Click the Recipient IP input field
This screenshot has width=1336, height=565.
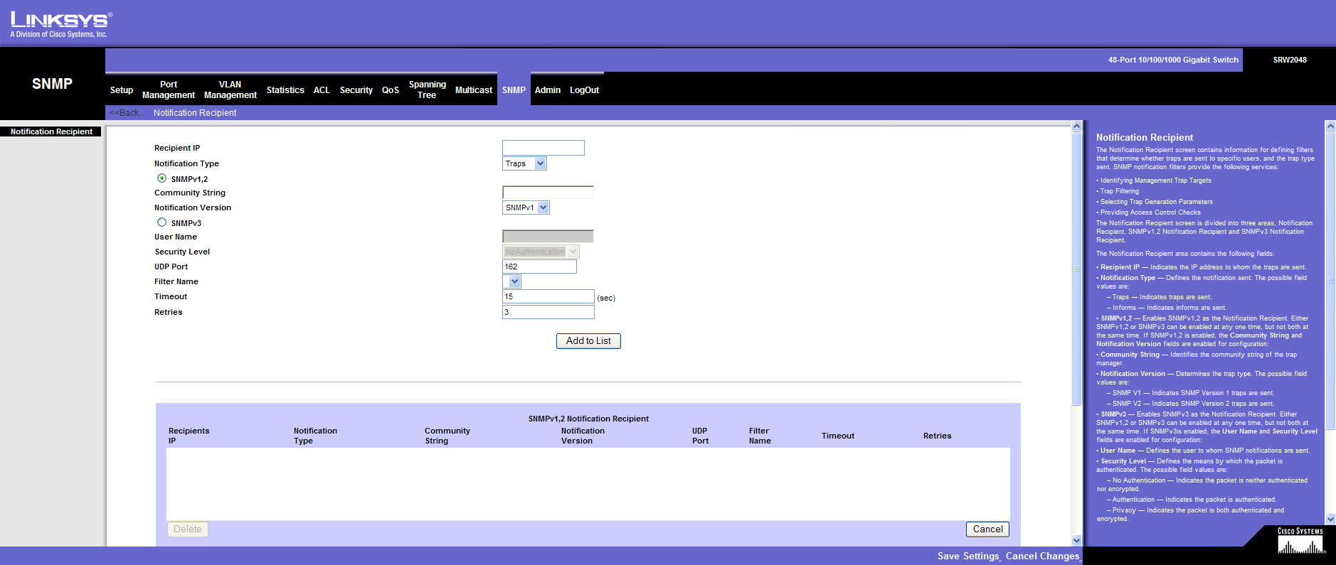tap(543, 148)
